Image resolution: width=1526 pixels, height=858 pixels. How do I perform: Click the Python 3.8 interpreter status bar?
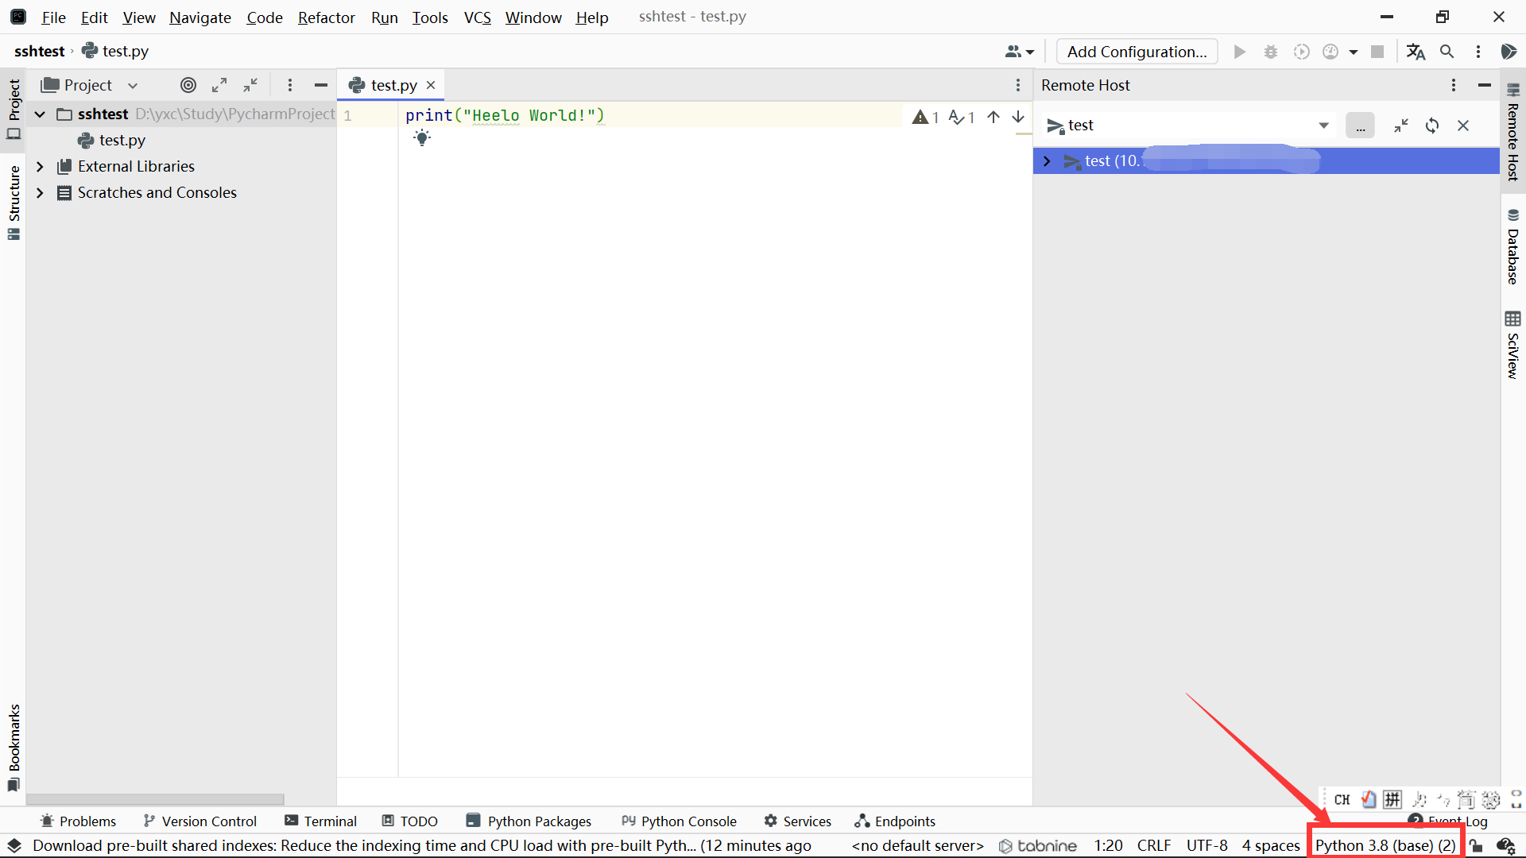click(x=1385, y=845)
